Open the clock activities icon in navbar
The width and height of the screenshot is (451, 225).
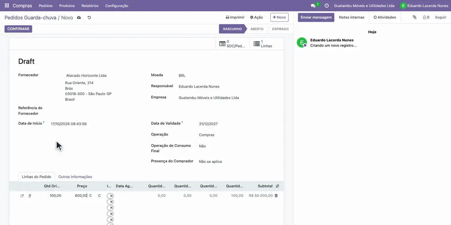click(327, 6)
